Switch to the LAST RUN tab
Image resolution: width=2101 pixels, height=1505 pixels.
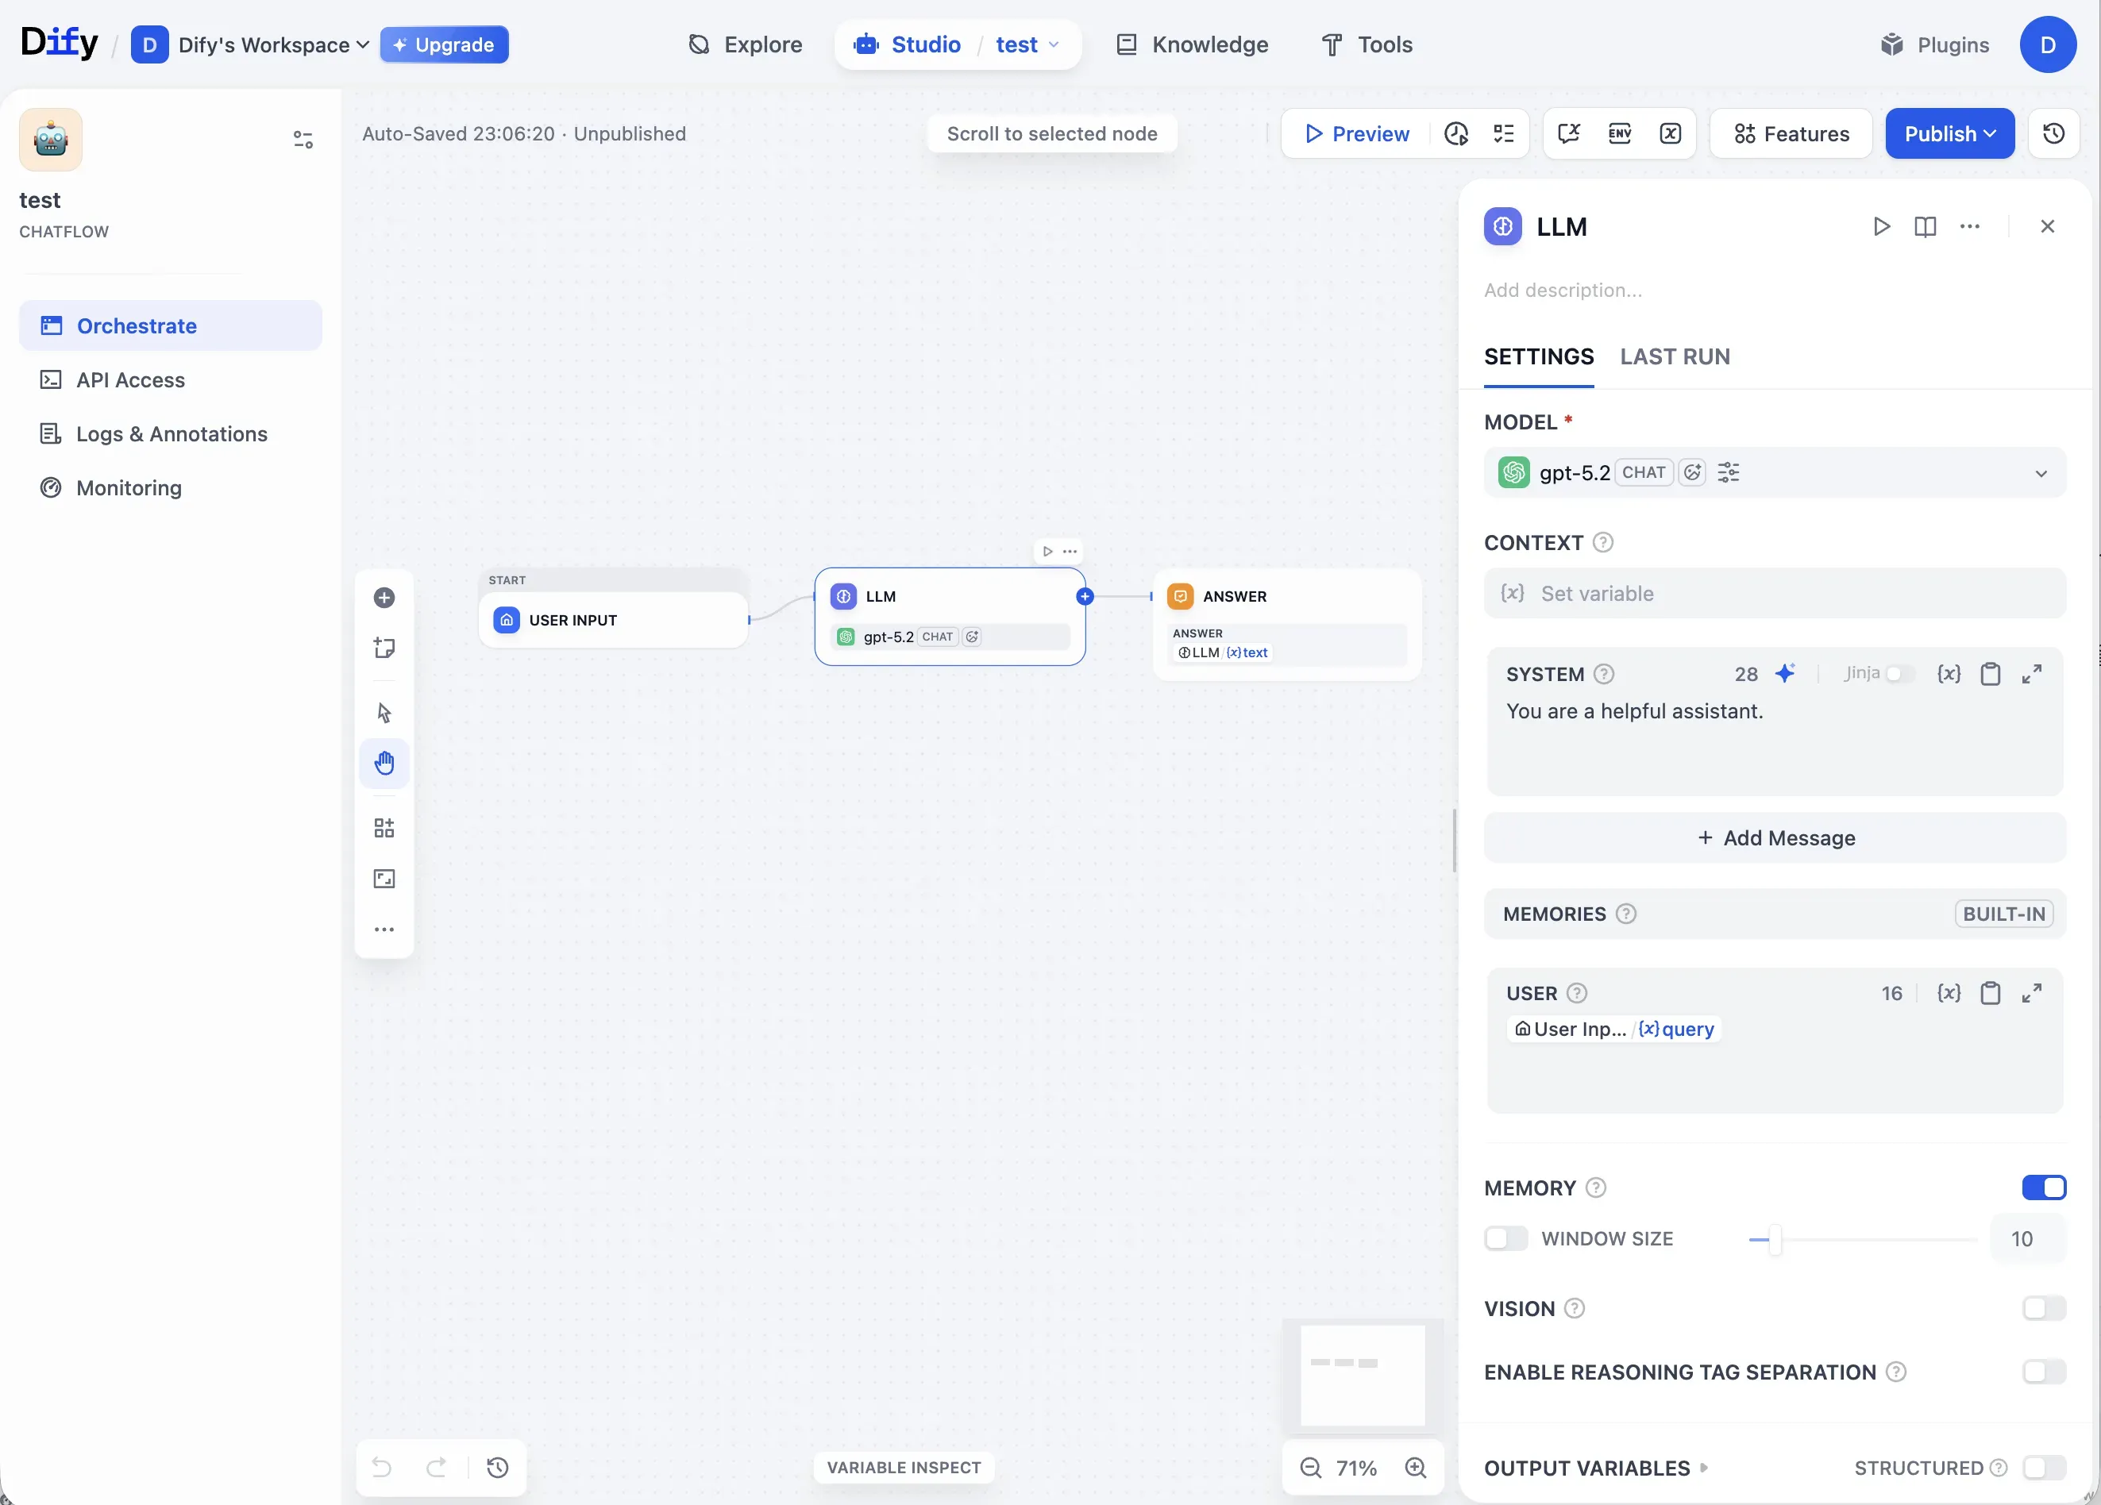click(1674, 356)
